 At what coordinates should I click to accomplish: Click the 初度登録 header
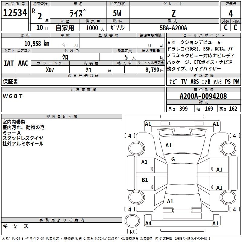click(40, 4)
